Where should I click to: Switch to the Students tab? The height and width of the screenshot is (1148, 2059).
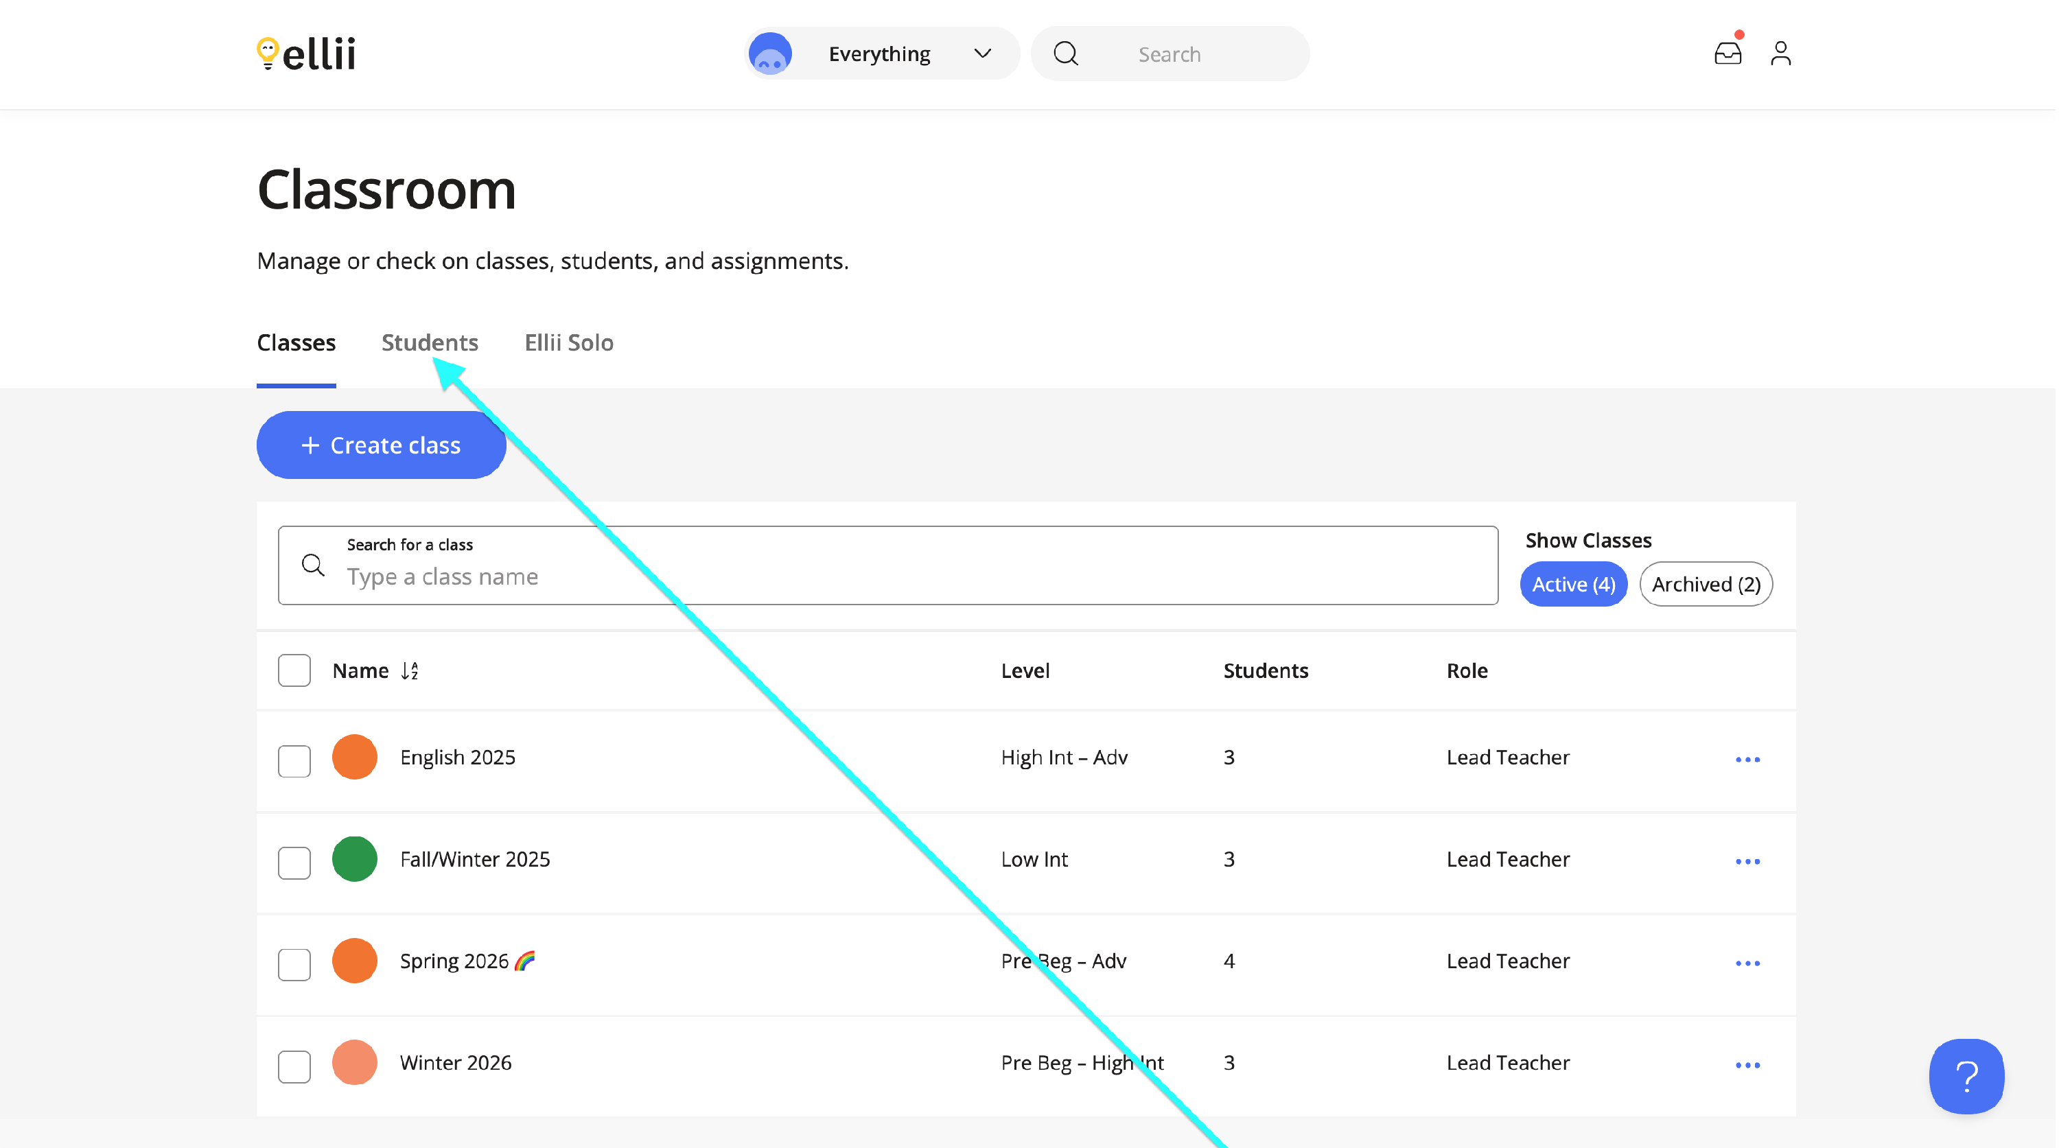pos(429,342)
